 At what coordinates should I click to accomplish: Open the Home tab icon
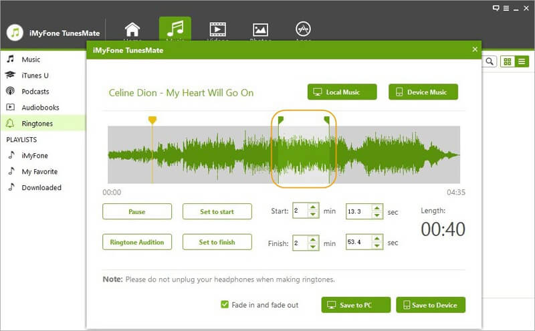pyautogui.click(x=132, y=29)
